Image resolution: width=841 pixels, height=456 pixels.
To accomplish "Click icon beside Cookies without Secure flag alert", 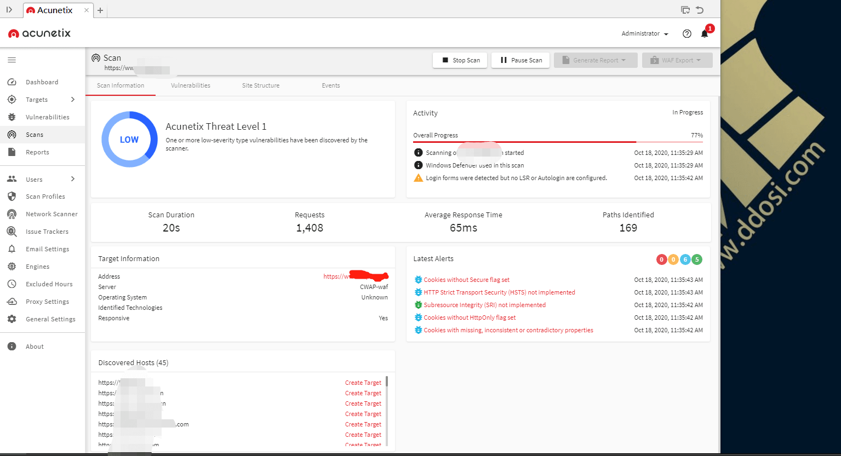I will click(419, 280).
